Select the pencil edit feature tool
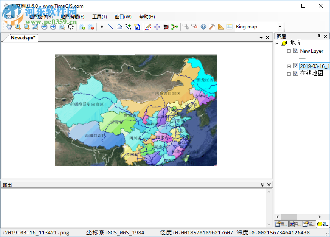This screenshot has height=237, width=330. [x=148, y=27]
